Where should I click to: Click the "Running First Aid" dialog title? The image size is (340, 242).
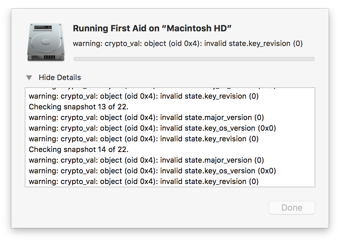(x=152, y=28)
